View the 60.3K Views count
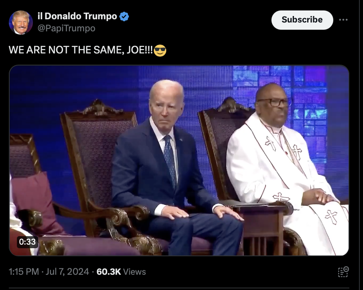This screenshot has width=363, height=290. pos(121,272)
